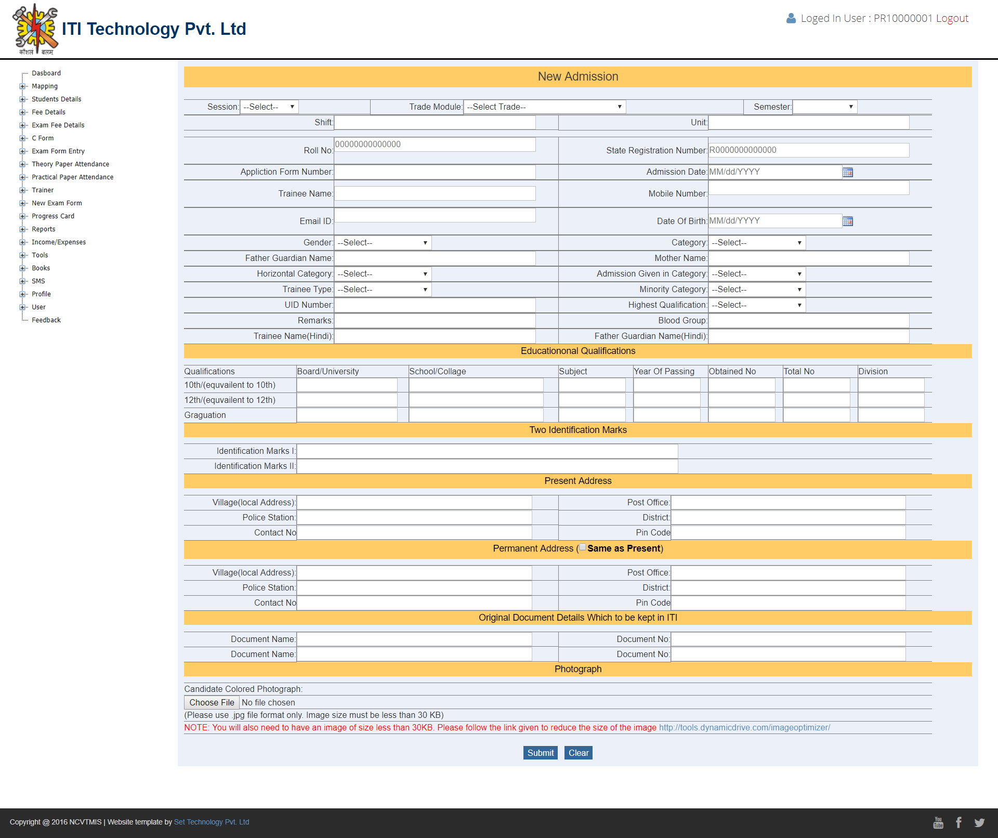Screen dimensions: 998x838
Task: Open Feedback in the sidebar menu
Action: (x=46, y=320)
